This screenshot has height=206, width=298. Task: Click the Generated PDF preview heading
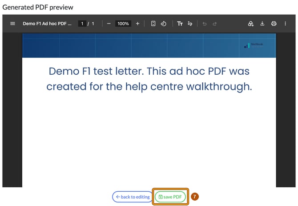(38, 7)
